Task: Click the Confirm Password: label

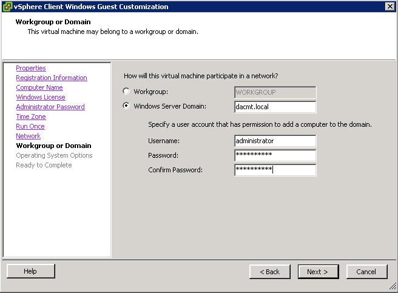Action: [175, 170]
